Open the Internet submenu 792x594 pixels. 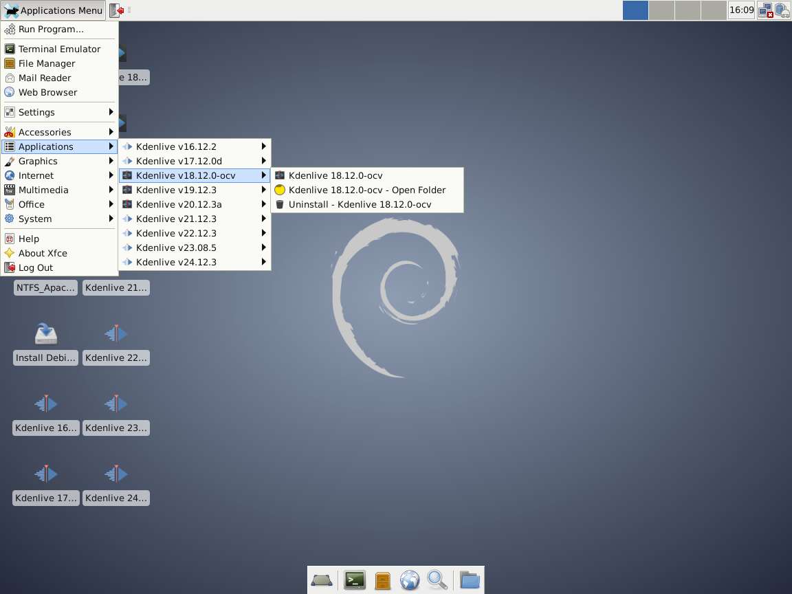click(x=59, y=175)
